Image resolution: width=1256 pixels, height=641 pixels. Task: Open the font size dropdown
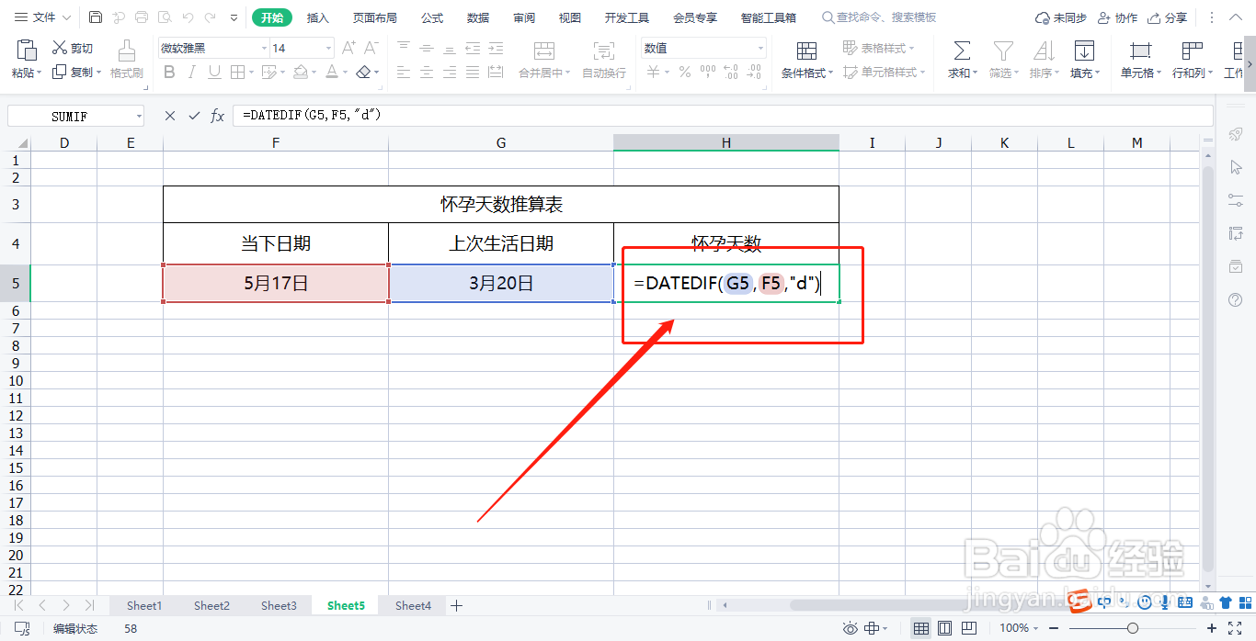(326, 47)
